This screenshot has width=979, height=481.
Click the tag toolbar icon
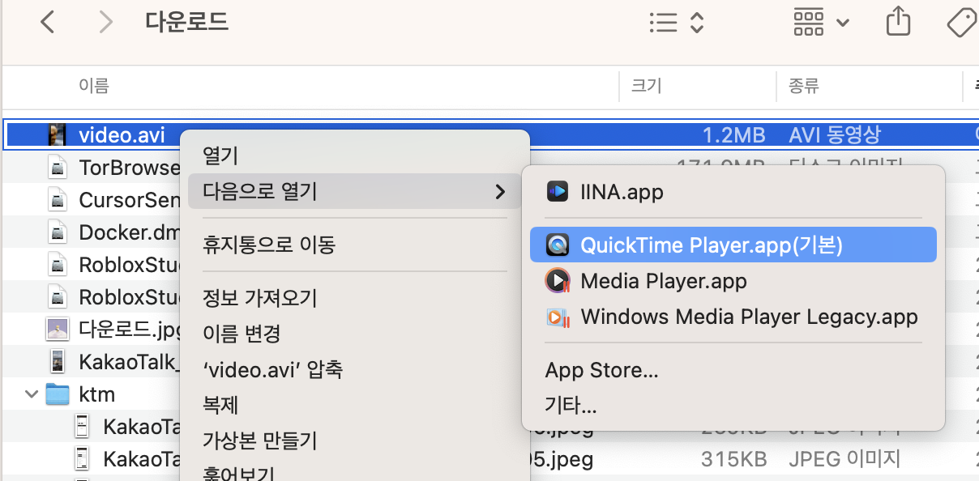963,23
